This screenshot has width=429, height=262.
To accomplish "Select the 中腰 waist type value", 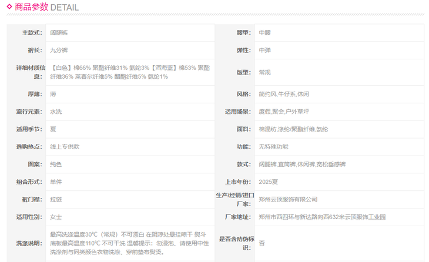I will coord(265,33).
